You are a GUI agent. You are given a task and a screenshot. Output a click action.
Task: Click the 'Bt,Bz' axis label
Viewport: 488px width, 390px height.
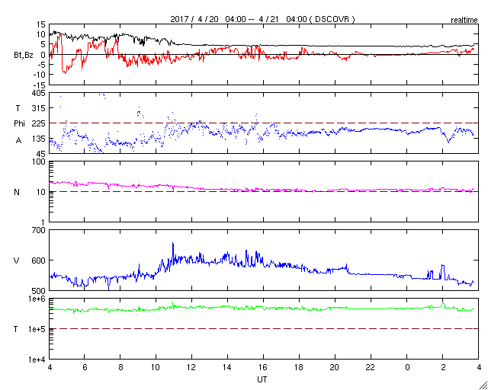pyautogui.click(x=24, y=55)
